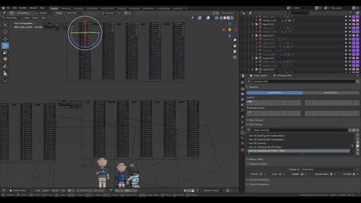Open the Pose menu in viewport header
This screenshot has height=203, width=361.
click(43, 17)
